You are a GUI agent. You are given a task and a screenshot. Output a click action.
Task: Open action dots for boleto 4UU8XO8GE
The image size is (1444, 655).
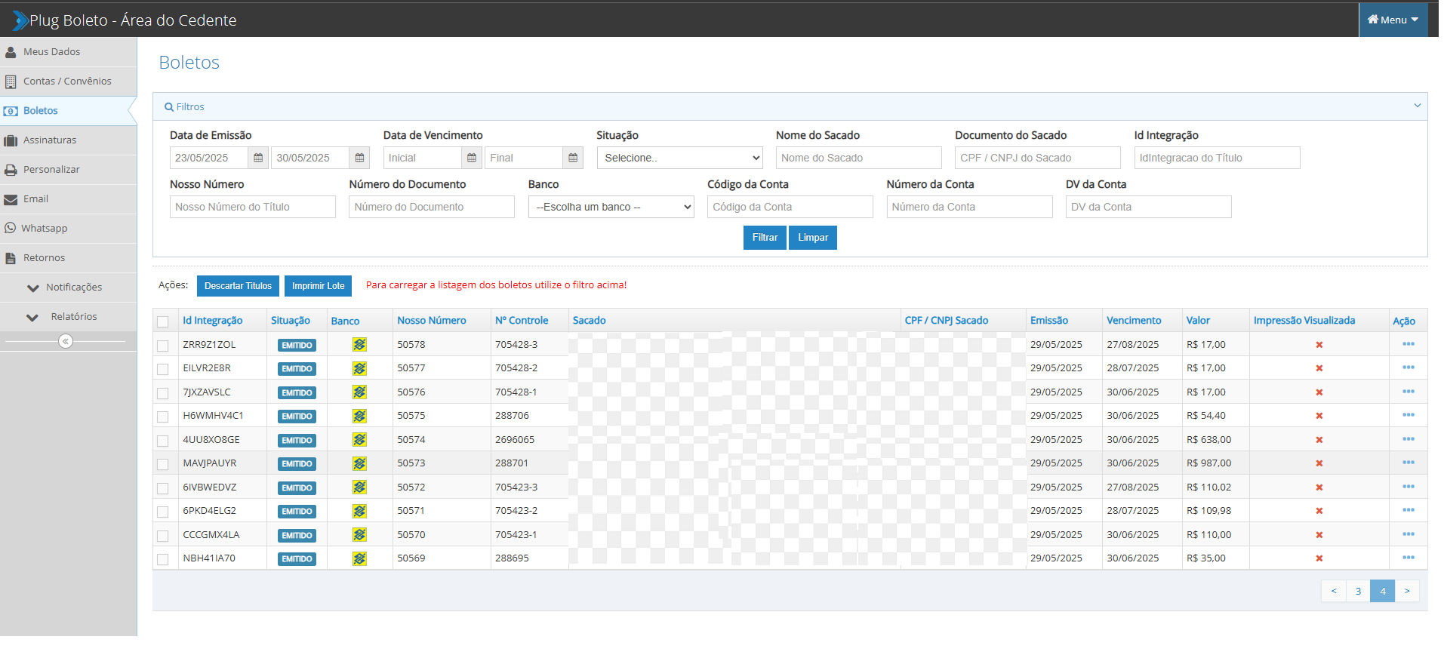pyautogui.click(x=1409, y=439)
